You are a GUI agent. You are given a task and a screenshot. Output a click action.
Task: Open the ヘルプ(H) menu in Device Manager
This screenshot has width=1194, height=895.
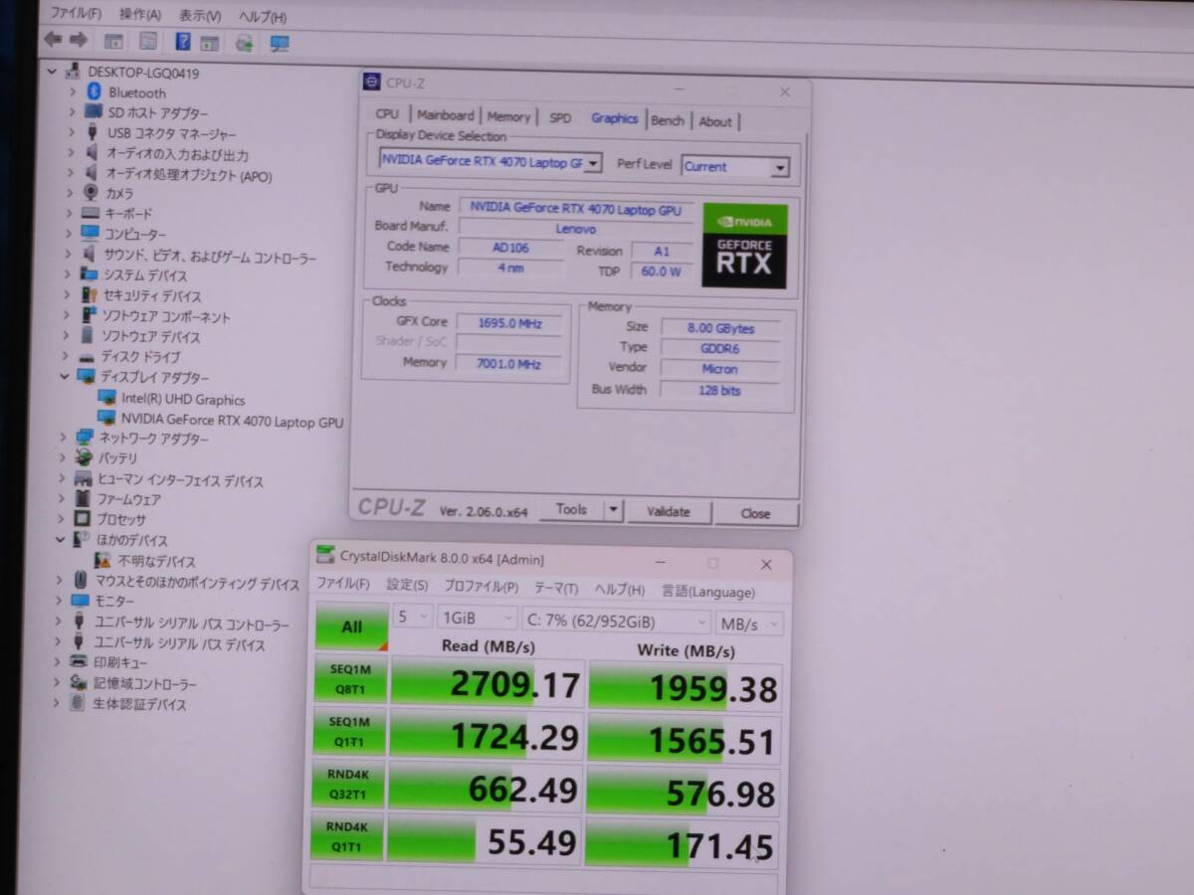click(x=263, y=16)
